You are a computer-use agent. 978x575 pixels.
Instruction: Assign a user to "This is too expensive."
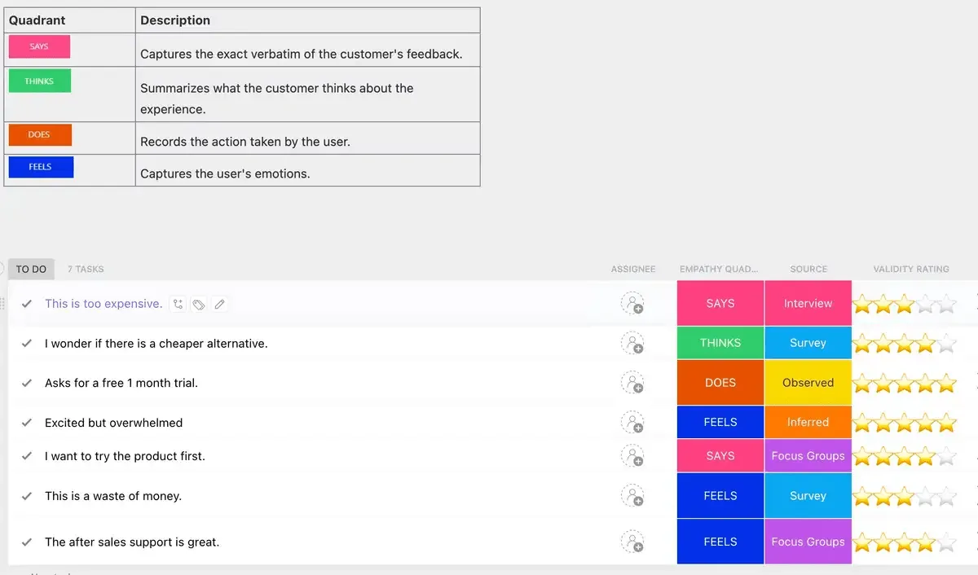point(632,304)
